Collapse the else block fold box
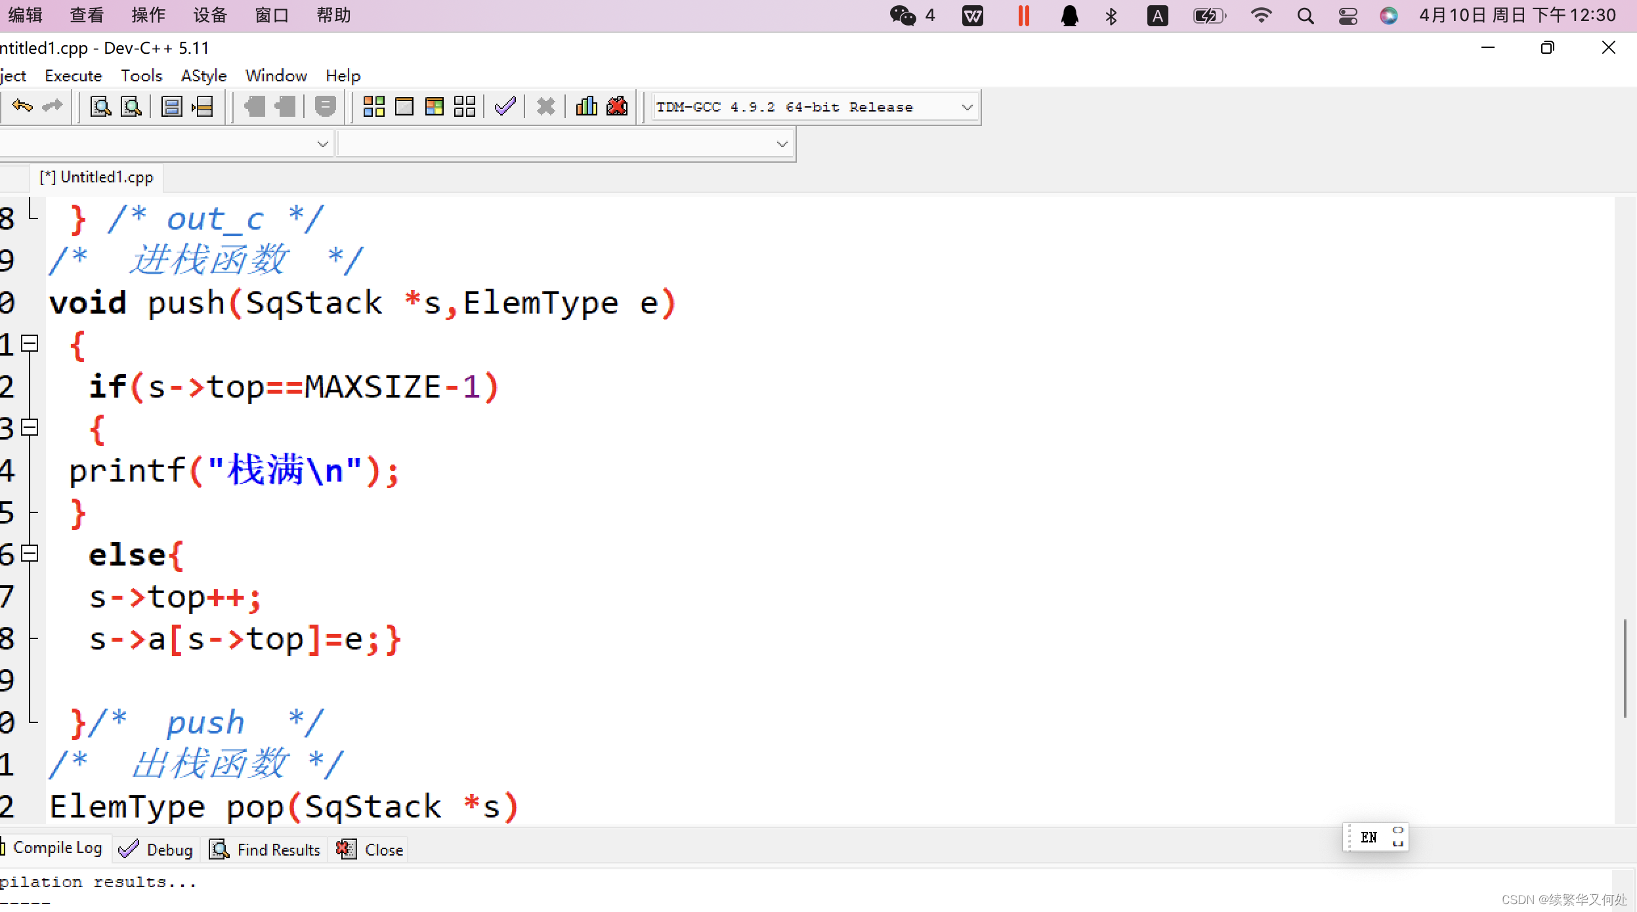 [30, 554]
